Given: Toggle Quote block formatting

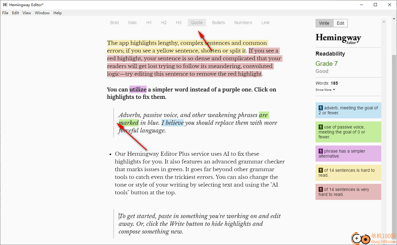Looking at the screenshot, I should pyautogui.click(x=197, y=23).
